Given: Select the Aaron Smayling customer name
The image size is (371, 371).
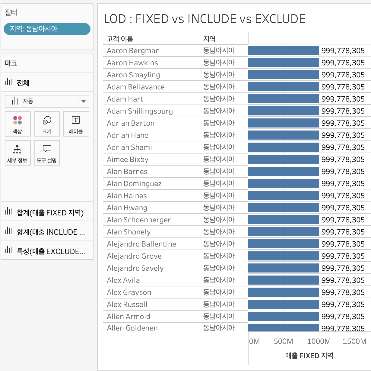Looking at the screenshot, I should tap(134, 75).
